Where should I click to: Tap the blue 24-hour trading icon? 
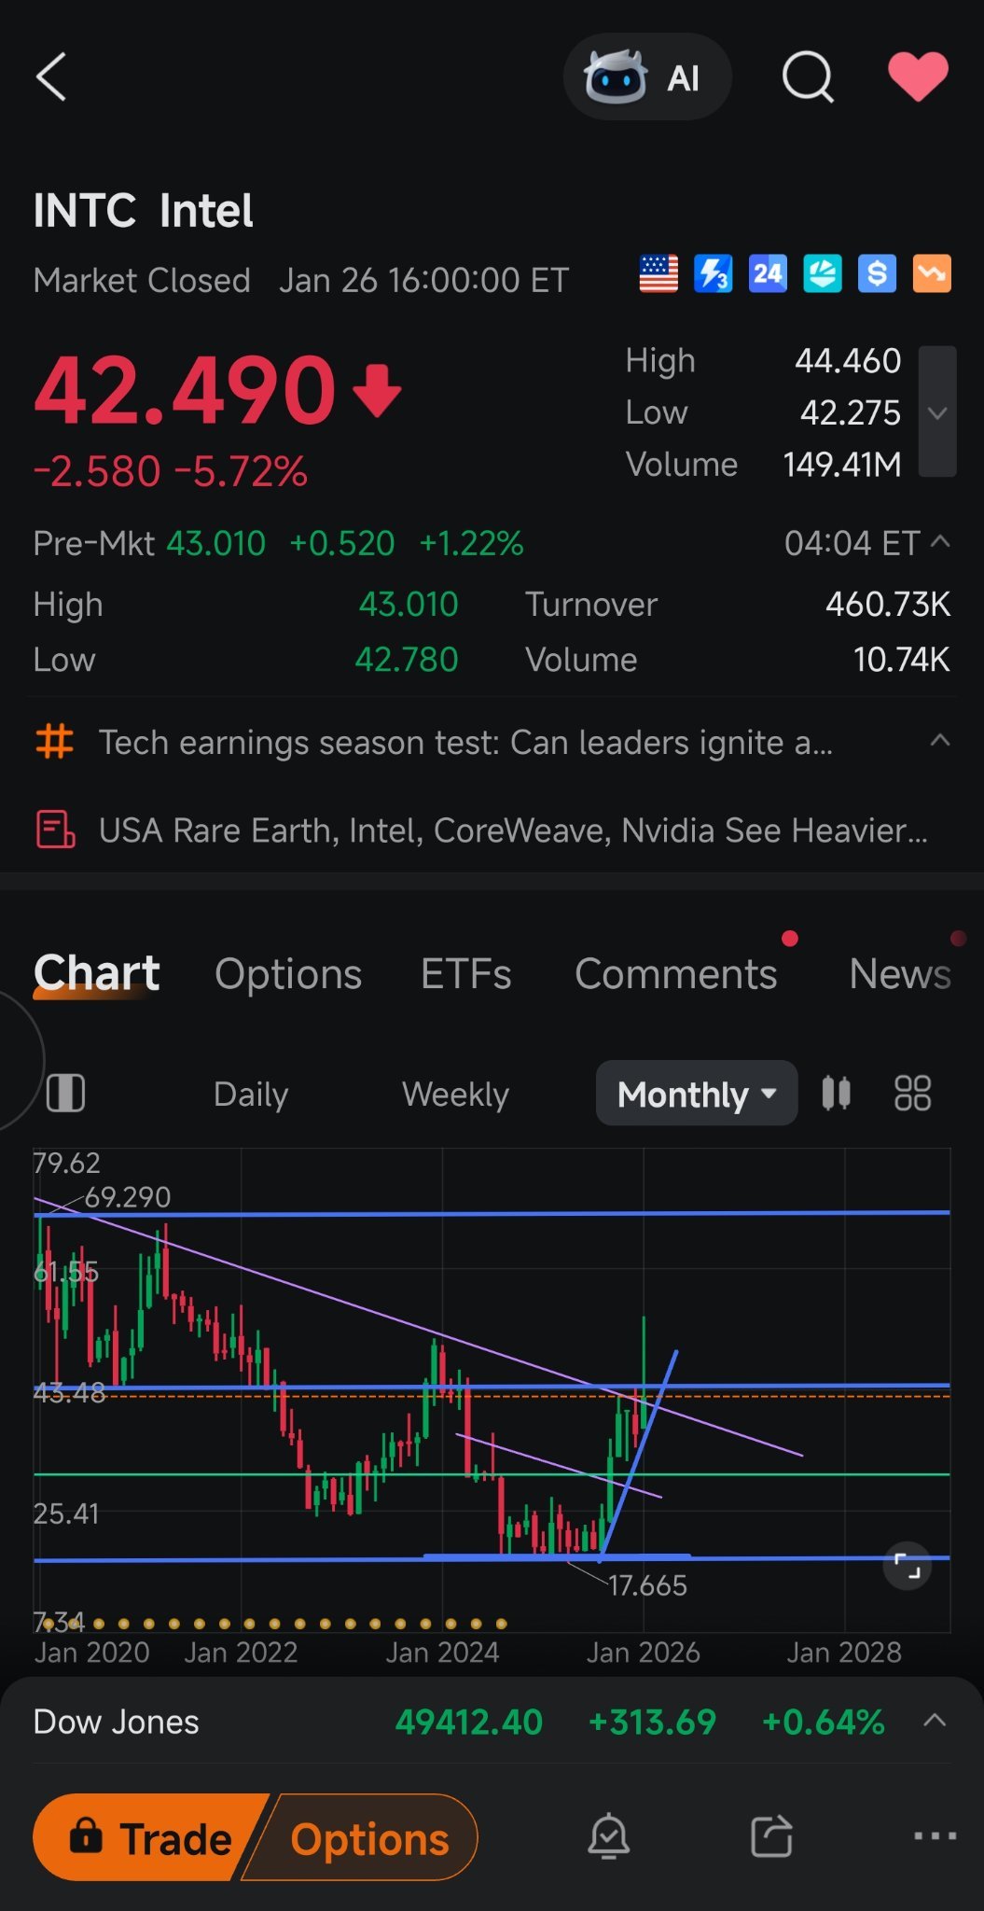click(768, 273)
